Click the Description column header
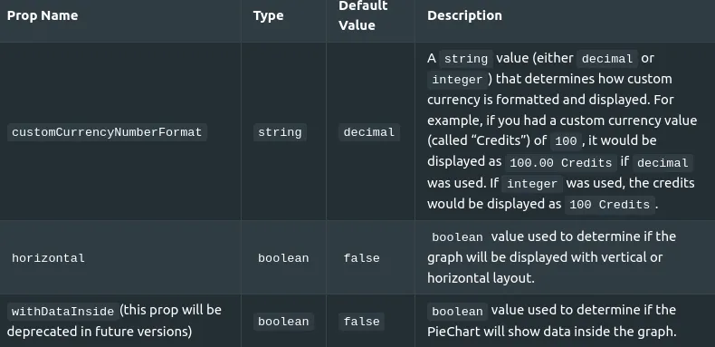Screen dimensions: 715x347 [x=464, y=15]
